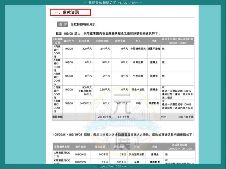The height and width of the screenshot is (169, 226).
Task: Click the '最近一次遲延紀錄:109/08' entry
Action: coord(177,104)
